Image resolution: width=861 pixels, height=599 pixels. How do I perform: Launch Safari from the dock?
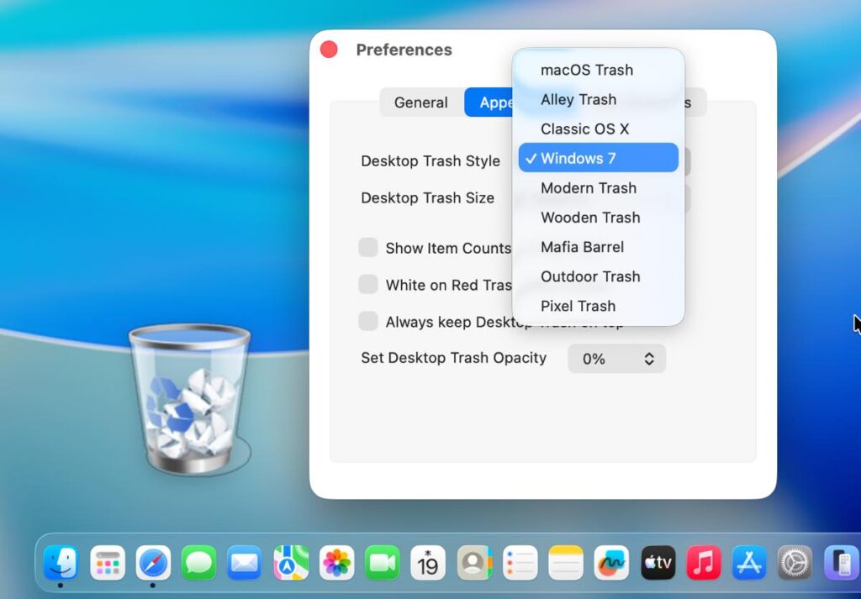pyautogui.click(x=153, y=563)
